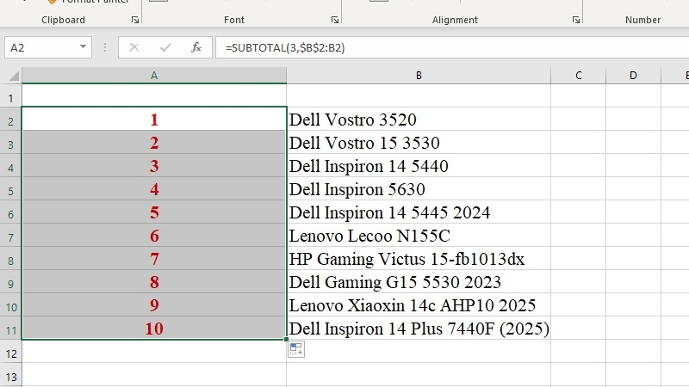Screen dimensions: 689x387
Task: Select row 2 header
Action: 10,120
